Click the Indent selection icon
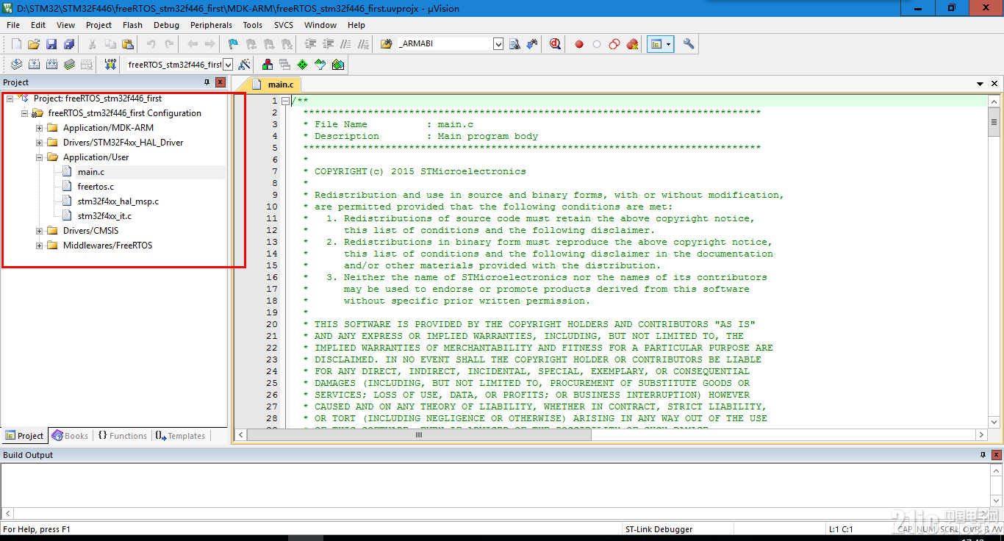Screen dimensions: 1004x541 (x=310, y=44)
